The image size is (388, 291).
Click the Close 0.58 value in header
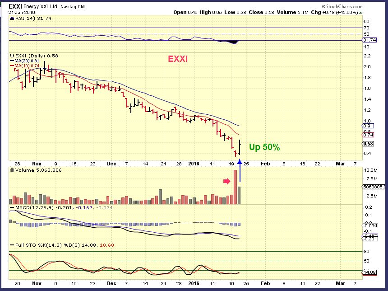coord(261,12)
